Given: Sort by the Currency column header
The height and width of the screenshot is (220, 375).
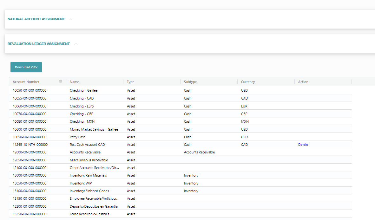Looking at the screenshot, I should tap(248, 82).
